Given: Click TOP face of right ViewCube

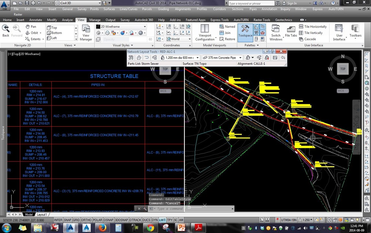Looking at the screenshot, I should pyautogui.click(x=343, y=69).
